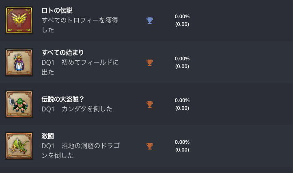
Task: Click the すべての始まり king trophy image
Action: coord(19,62)
